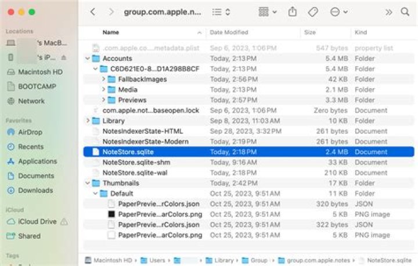Image resolution: width=418 pixels, height=266 pixels.
Task: Toggle sort direction caret in Name column
Action: click(x=199, y=32)
